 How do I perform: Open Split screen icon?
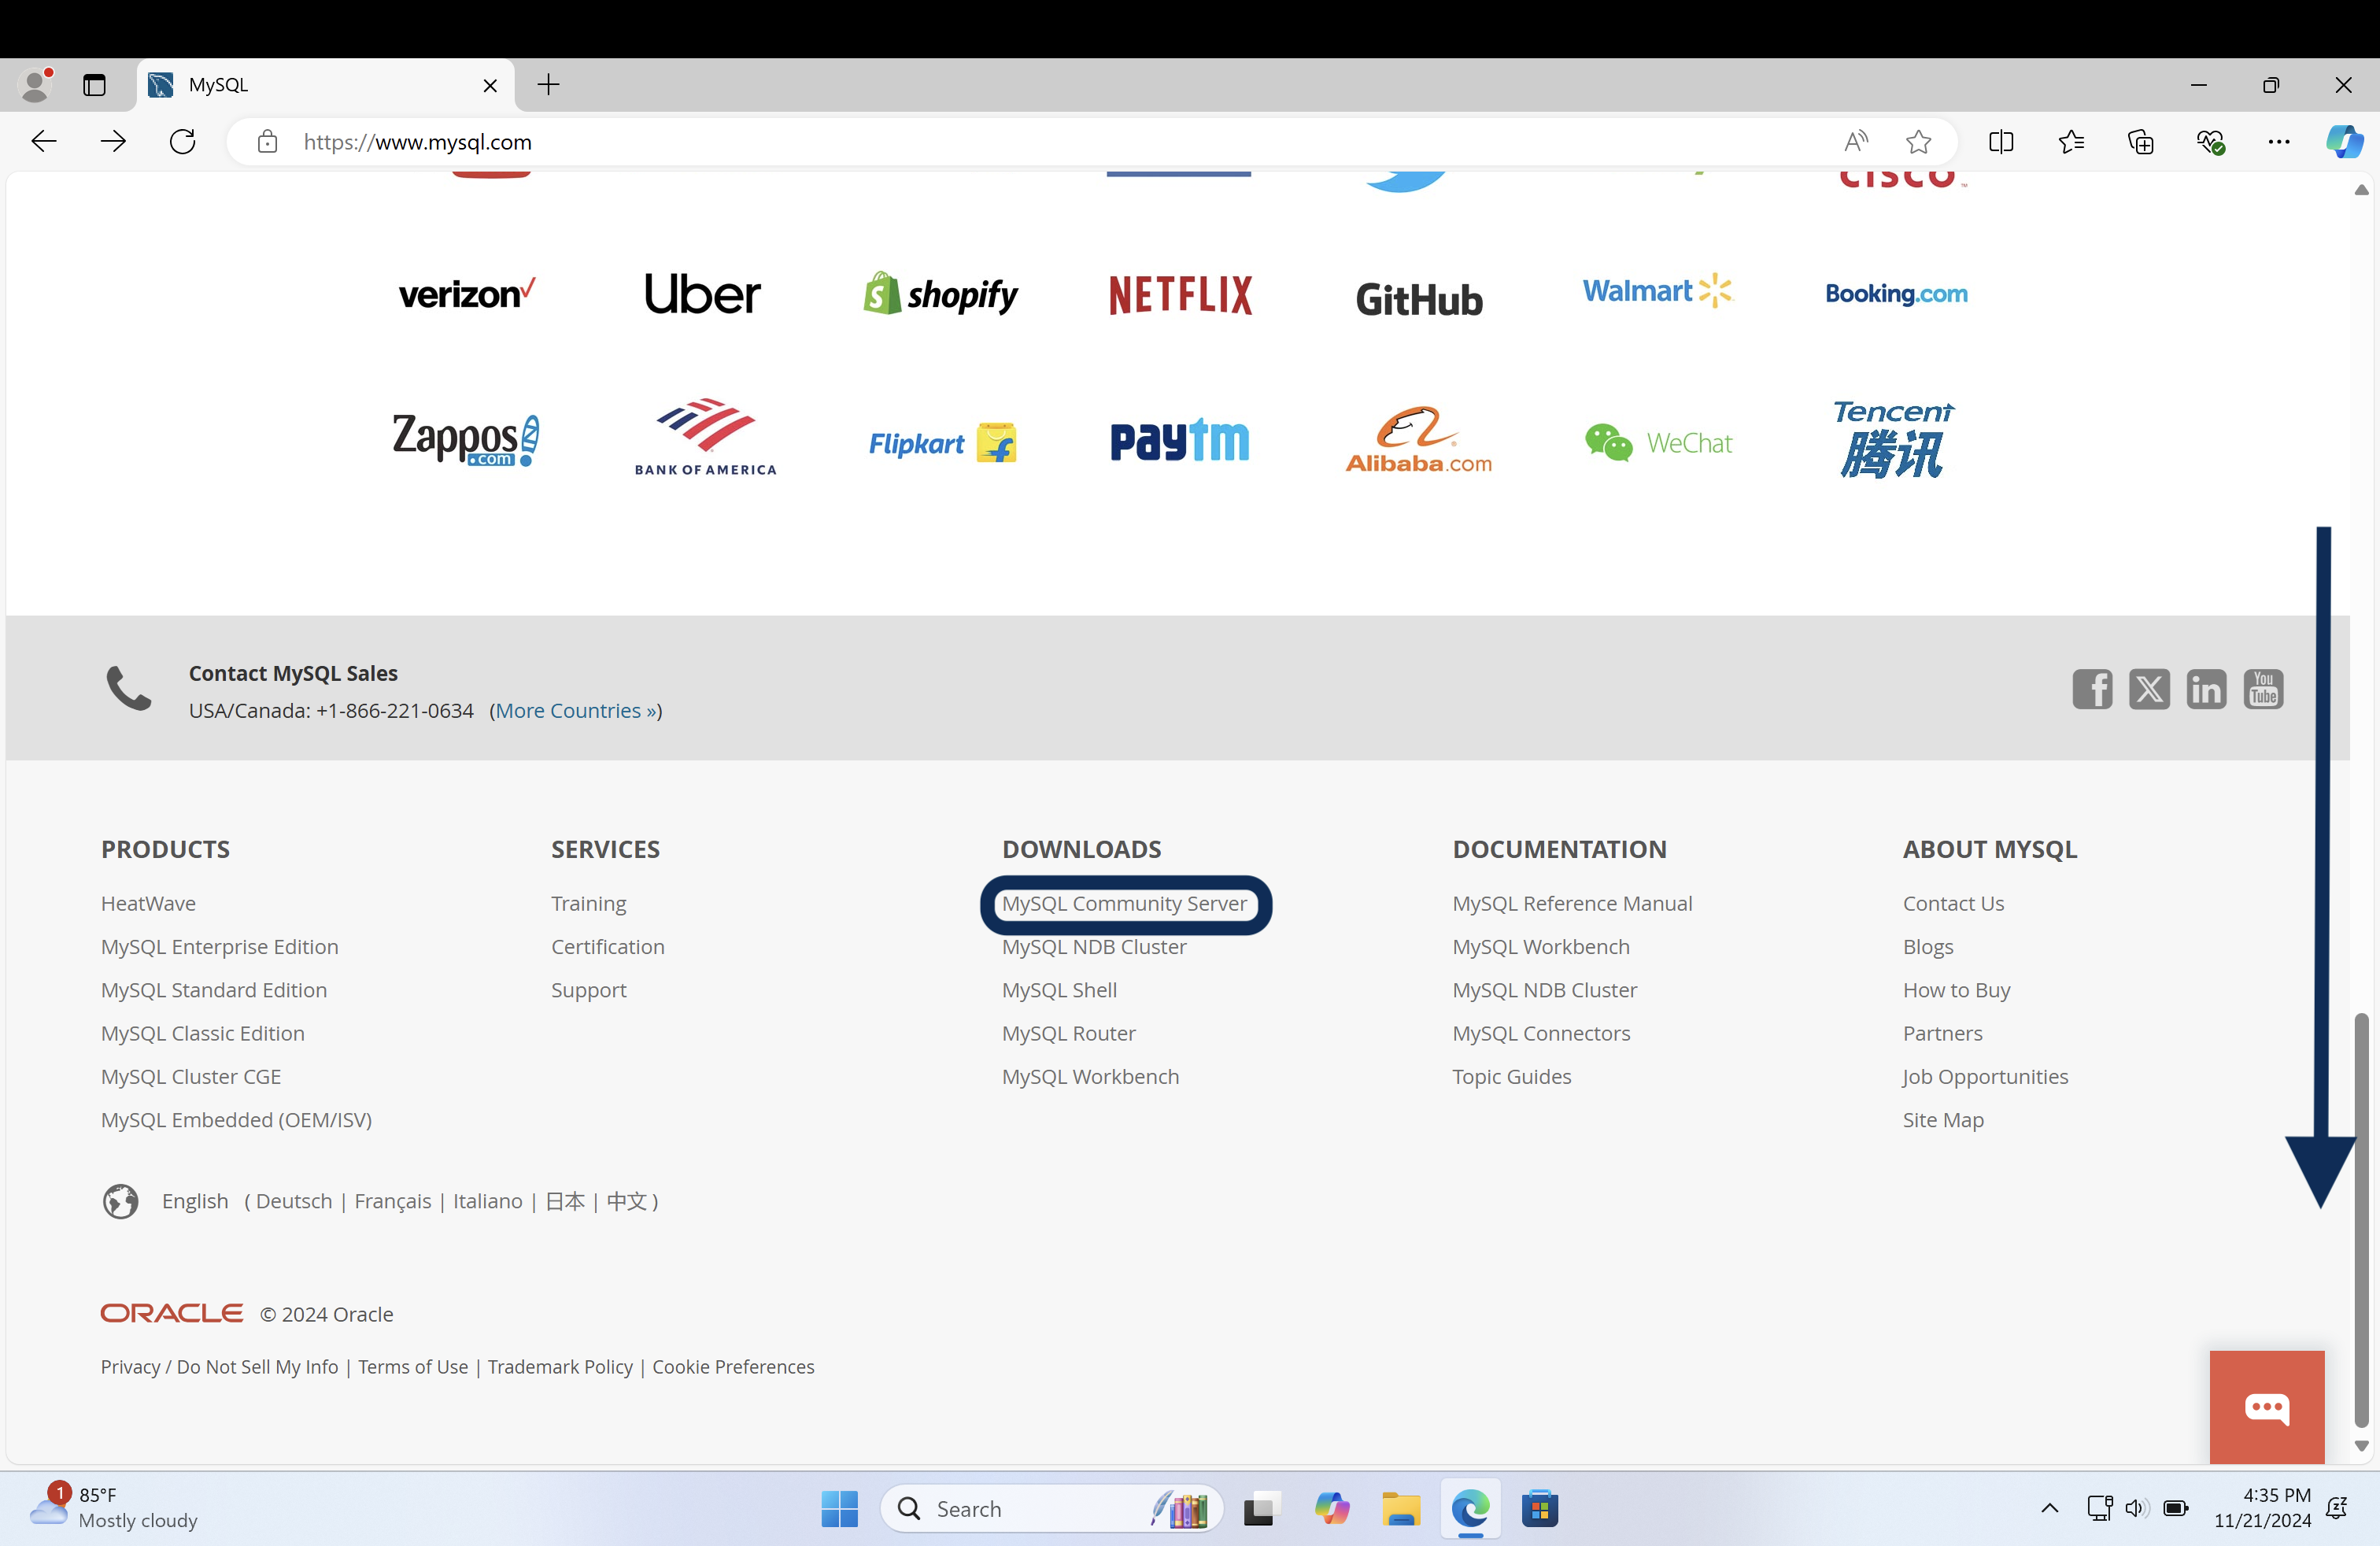(x=2001, y=142)
